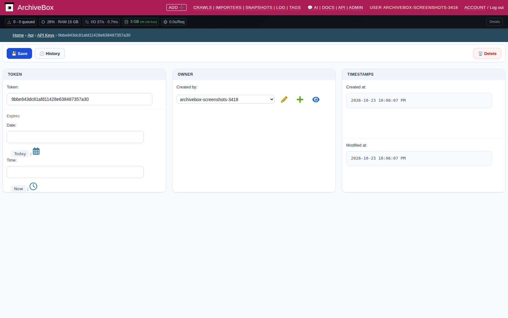Open the LOG menu item
This screenshot has height=318, width=508.
click(x=281, y=7)
